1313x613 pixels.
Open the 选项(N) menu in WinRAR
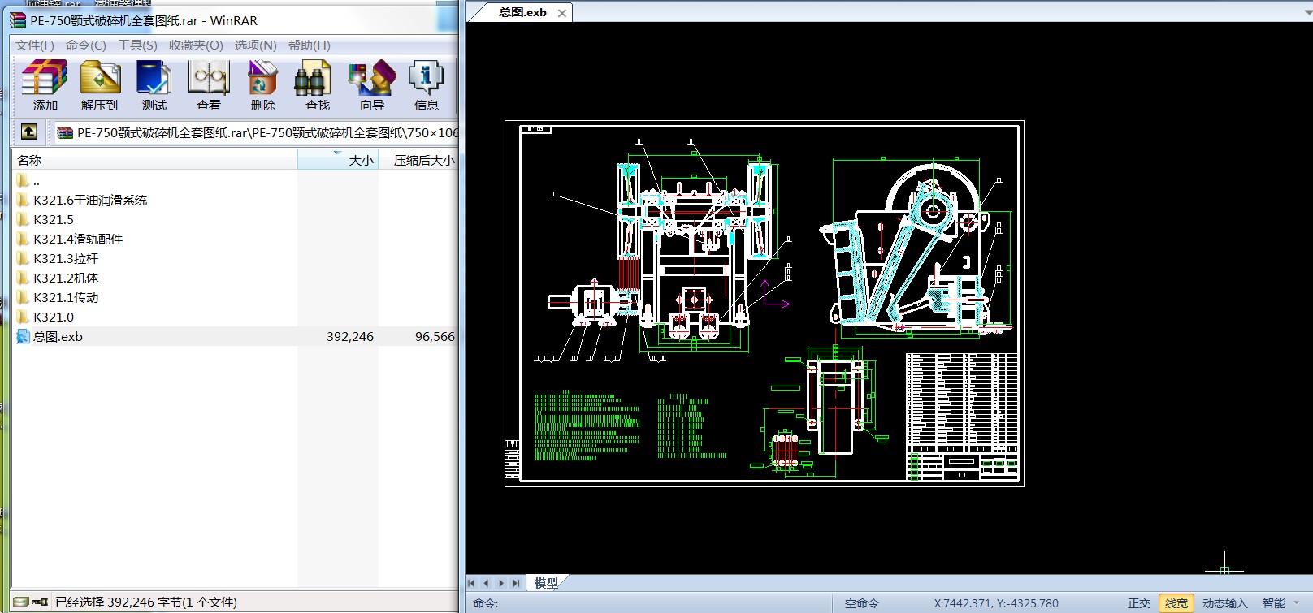[x=256, y=45]
